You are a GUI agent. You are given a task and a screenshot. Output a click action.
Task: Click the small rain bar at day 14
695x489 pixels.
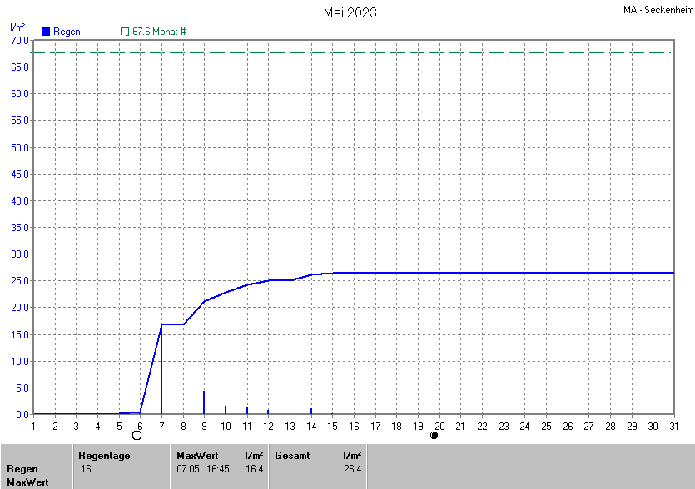[x=311, y=410]
